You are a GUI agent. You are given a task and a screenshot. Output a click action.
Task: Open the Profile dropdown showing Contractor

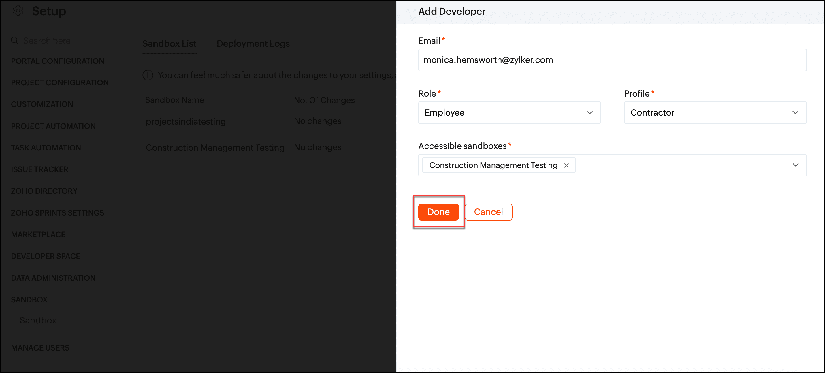point(715,113)
